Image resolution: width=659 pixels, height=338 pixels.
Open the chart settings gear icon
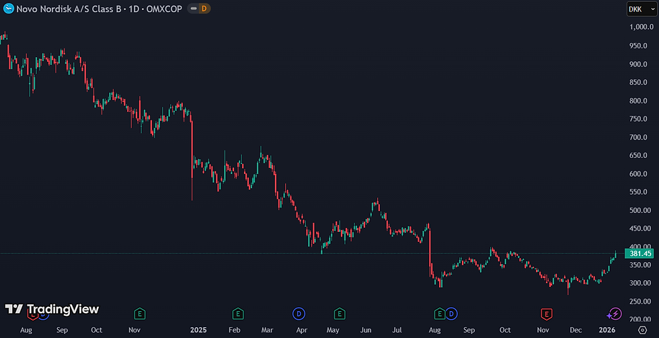click(642, 330)
